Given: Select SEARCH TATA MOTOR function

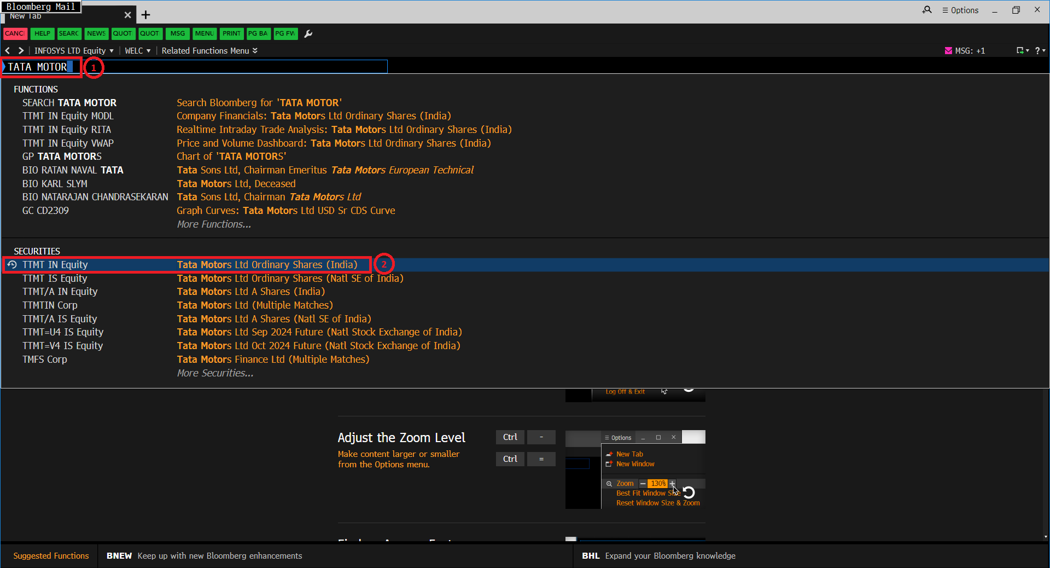Looking at the screenshot, I should click(69, 103).
